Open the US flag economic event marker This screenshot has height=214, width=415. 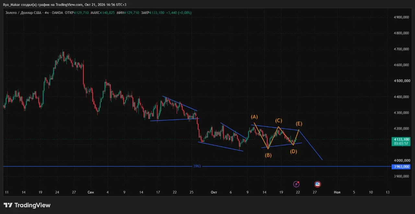coord(318,184)
